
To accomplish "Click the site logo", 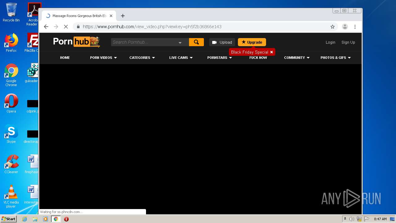I will [x=76, y=42].
